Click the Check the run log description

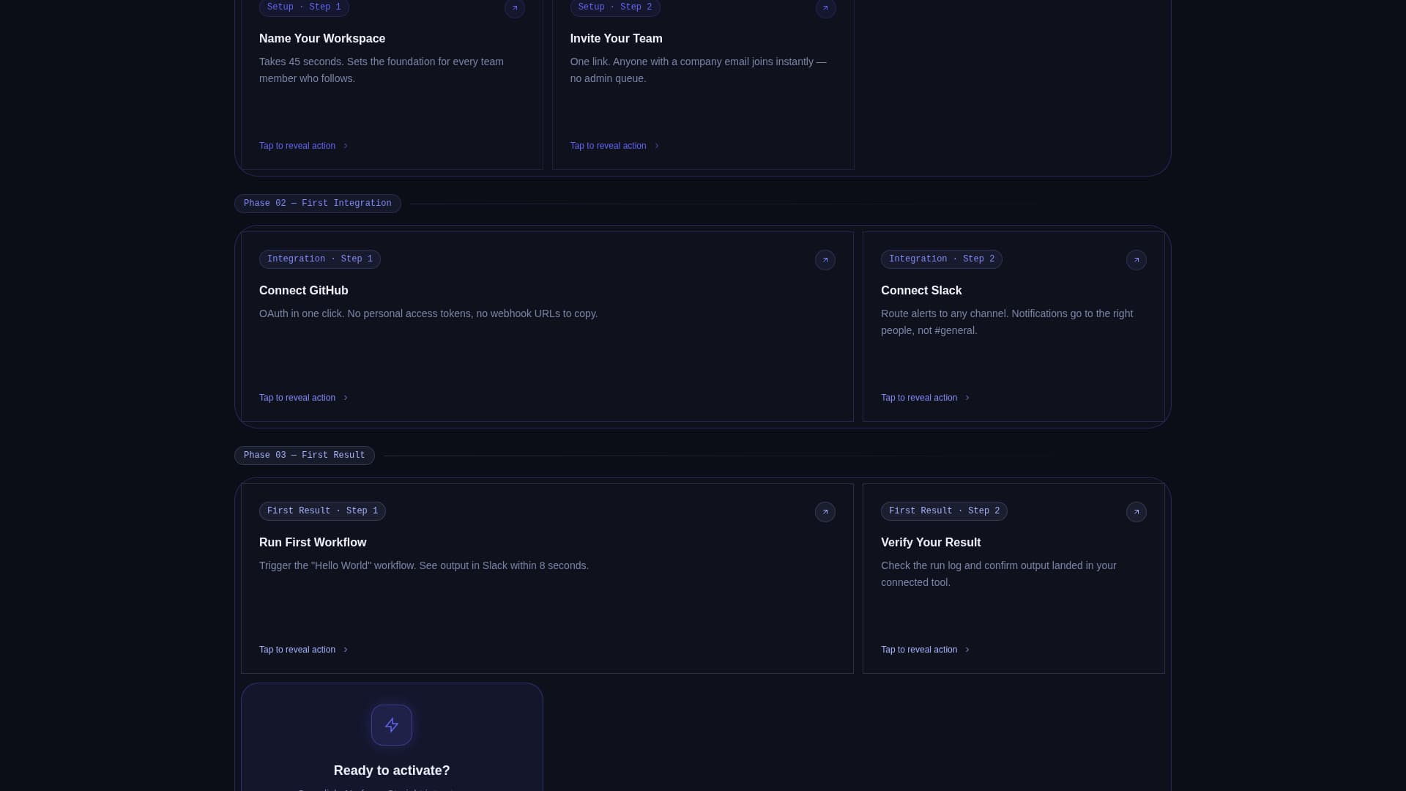999,574
